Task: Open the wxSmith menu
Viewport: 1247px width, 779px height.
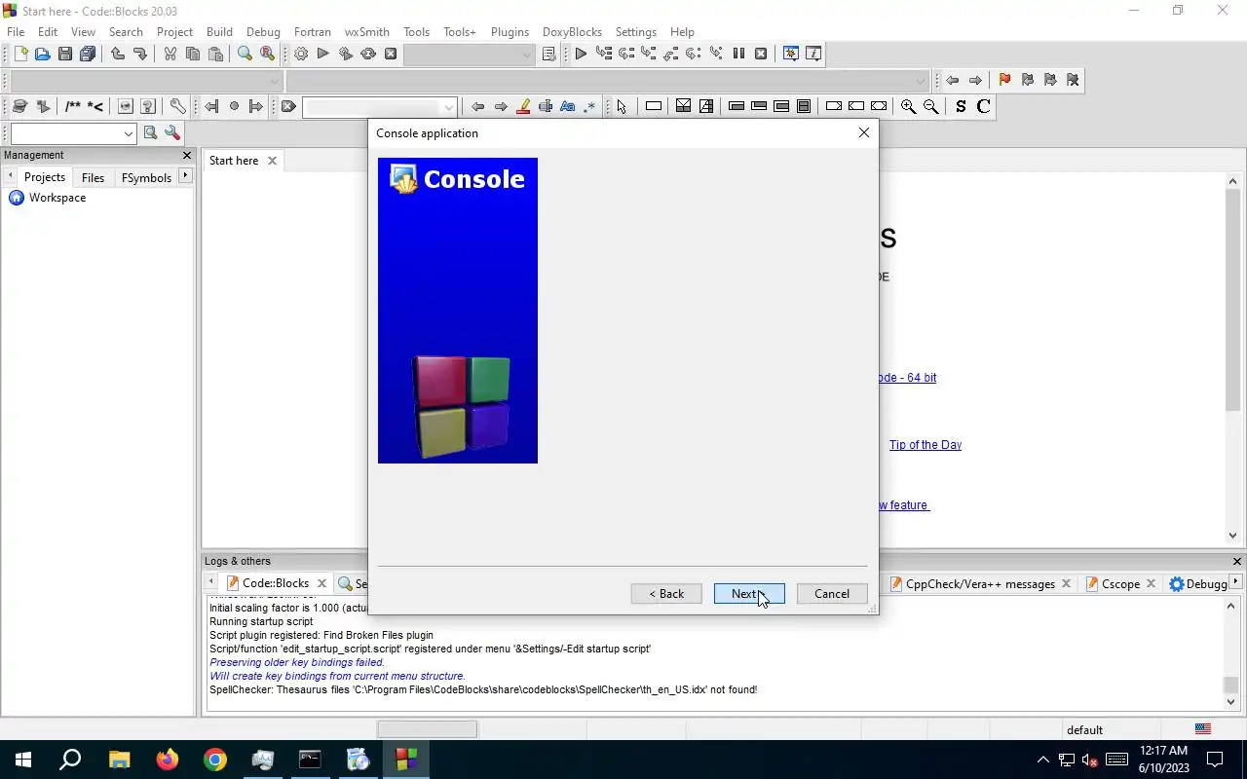Action: click(366, 31)
